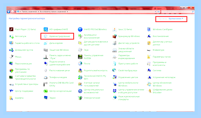Screen dimensions: 201x118
Task: Click the Архивация и восстановление icon
Action: point(80,36)
